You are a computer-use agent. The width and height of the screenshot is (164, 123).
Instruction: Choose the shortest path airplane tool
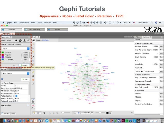pyautogui.click(x=33, y=76)
